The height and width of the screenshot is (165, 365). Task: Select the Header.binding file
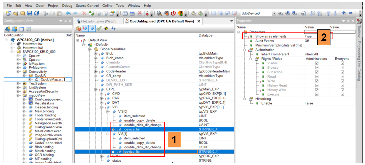(x=46, y=107)
